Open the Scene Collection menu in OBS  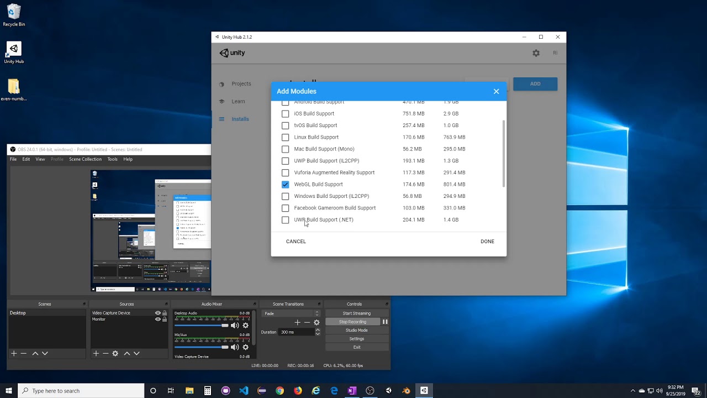point(85,159)
